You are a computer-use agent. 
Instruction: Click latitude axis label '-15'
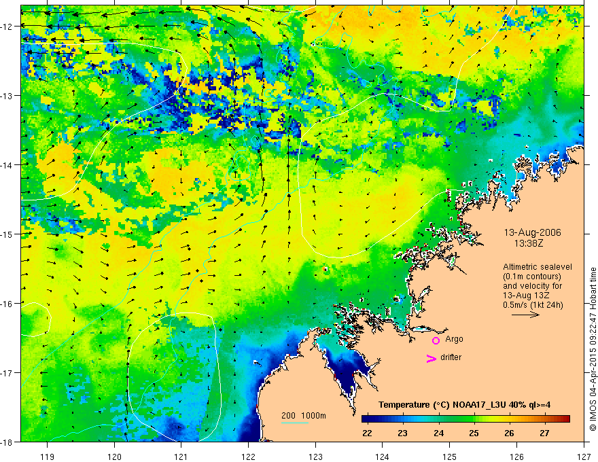7,234
